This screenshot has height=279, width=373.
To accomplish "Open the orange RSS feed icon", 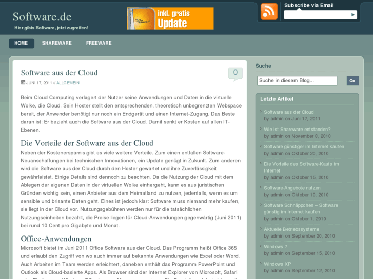I will [269, 11].
